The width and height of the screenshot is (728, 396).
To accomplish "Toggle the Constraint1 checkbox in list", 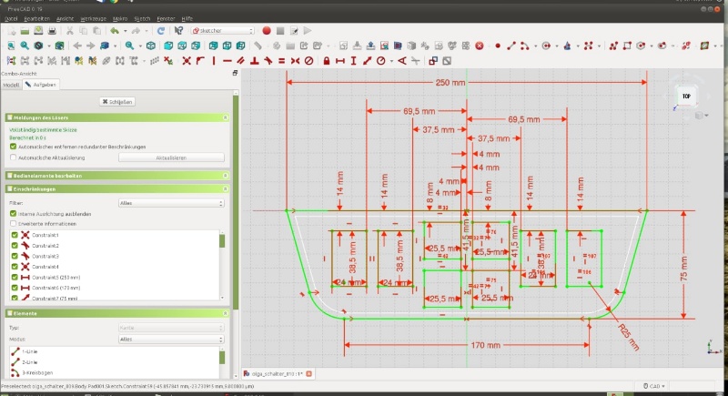I will 15,236.
